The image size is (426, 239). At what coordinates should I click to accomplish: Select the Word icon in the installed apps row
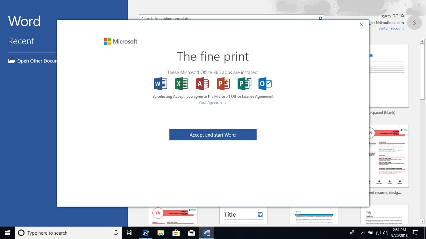(160, 83)
